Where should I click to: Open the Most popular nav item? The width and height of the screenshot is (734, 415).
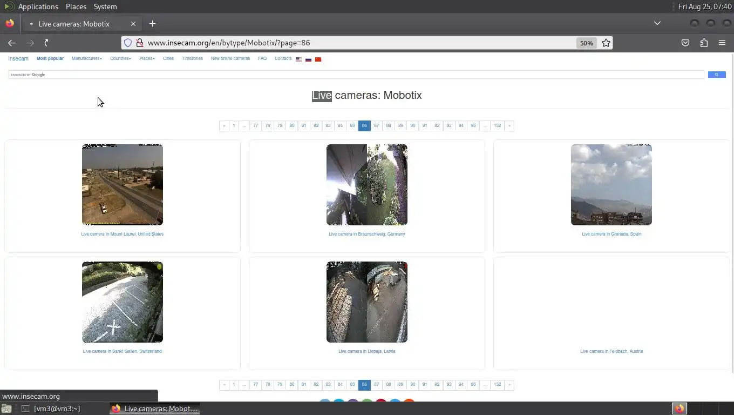[x=50, y=58]
